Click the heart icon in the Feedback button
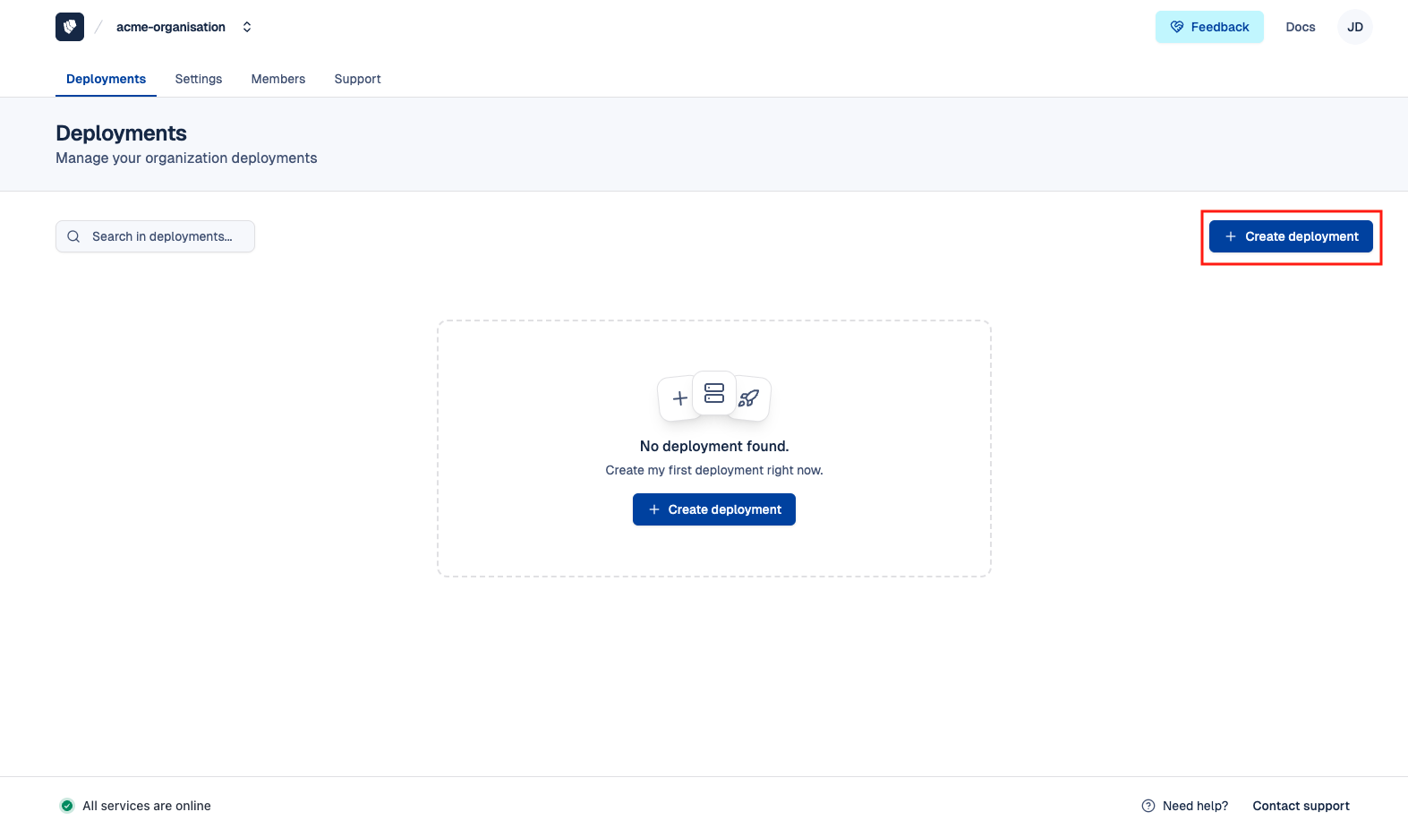This screenshot has height=829, width=1408. (x=1177, y=27)
